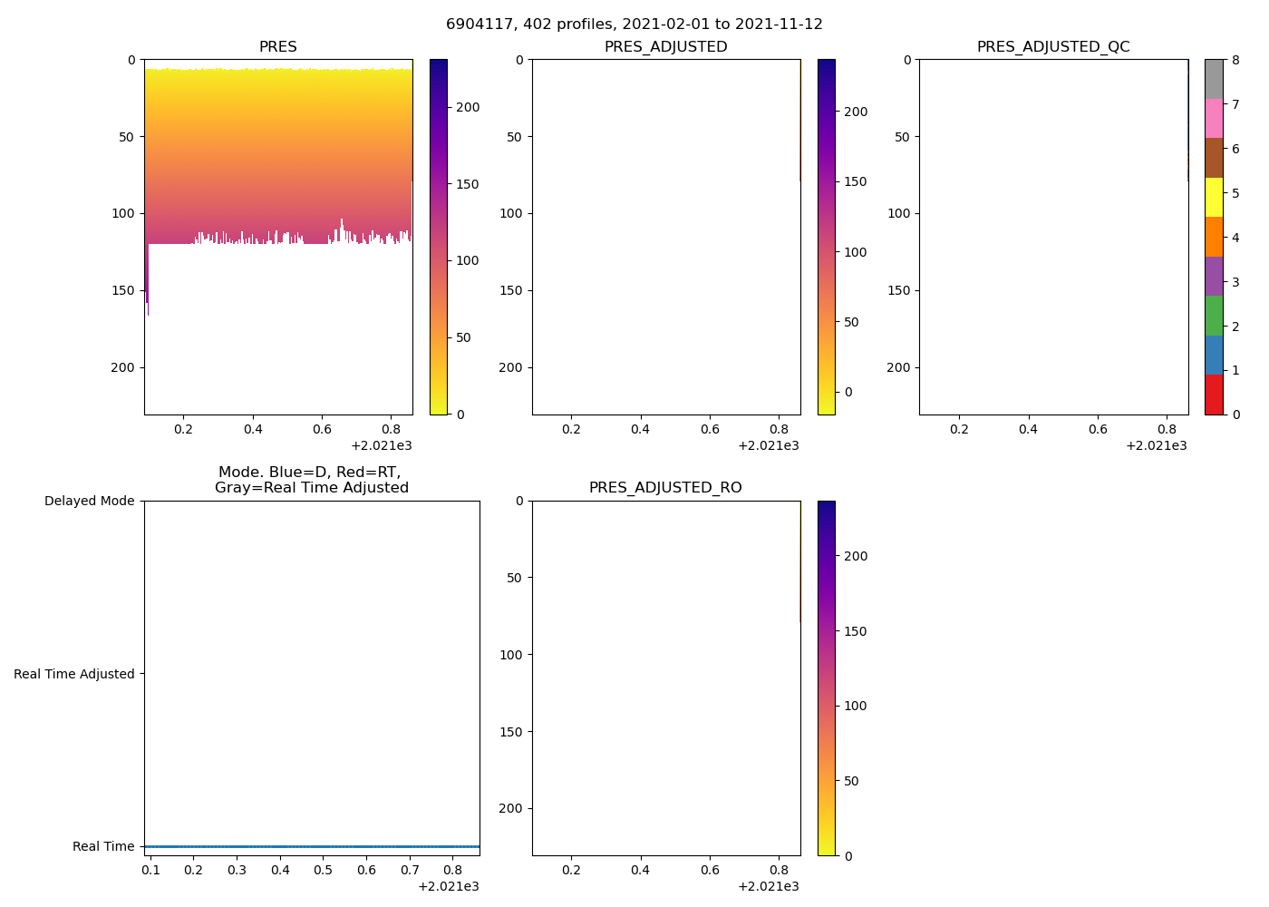Image resolution: width=1269 pixels, height=907 pixels.
Task: Click the 'Delayed Mode' y-axis label
Action: pyautogui.click(x=89, y=502)
